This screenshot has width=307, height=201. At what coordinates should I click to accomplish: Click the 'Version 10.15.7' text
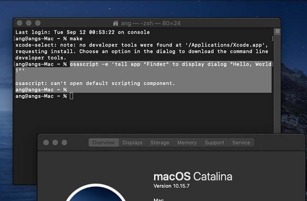(x=171, y=186)
